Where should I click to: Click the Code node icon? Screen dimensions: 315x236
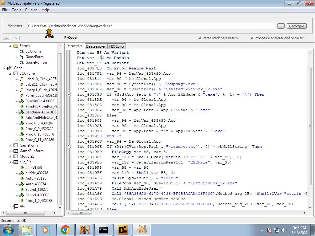(x=10, y=68)
